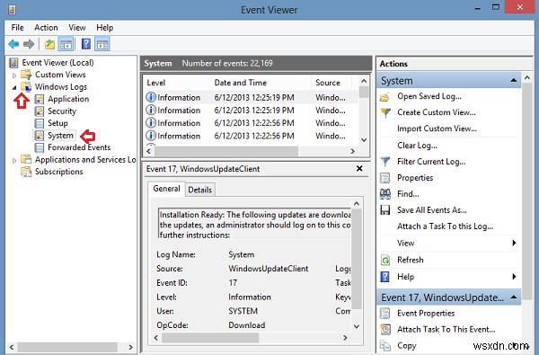Select the last visible 12:22:56 PM event
The height and width of the screenshot is (355, 539).
[251, 136]
